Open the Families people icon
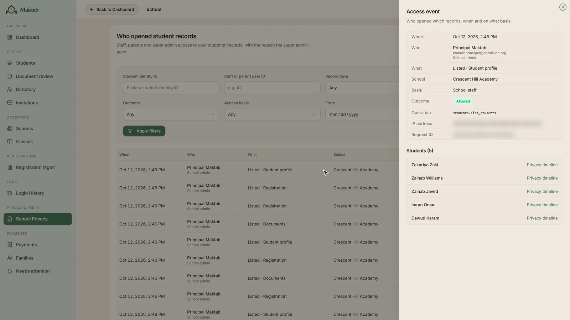Image resolution: width=570 pixels, height=320 pixels. (10, 258)
